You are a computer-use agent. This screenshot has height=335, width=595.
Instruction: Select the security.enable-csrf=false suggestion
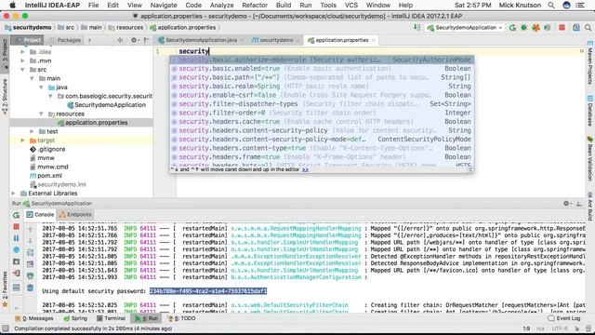(322, 95)
